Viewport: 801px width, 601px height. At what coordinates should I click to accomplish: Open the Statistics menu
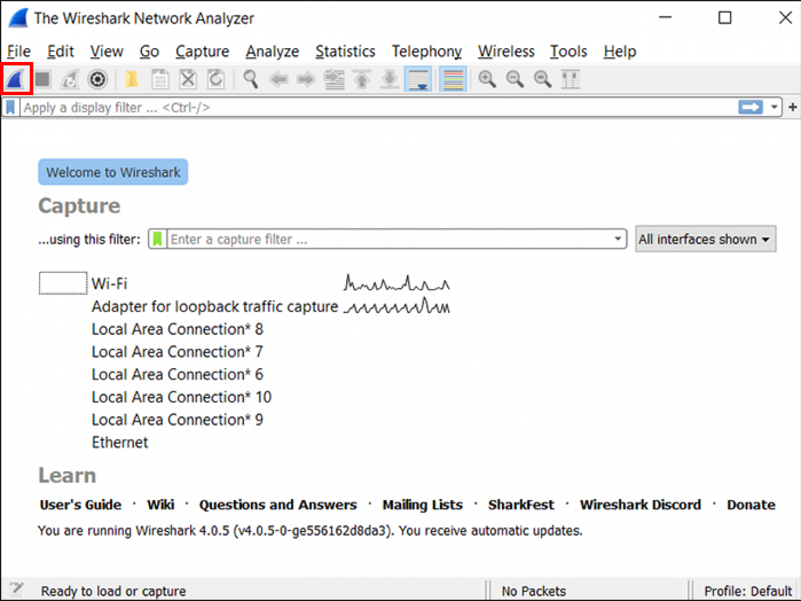[345, 51]
